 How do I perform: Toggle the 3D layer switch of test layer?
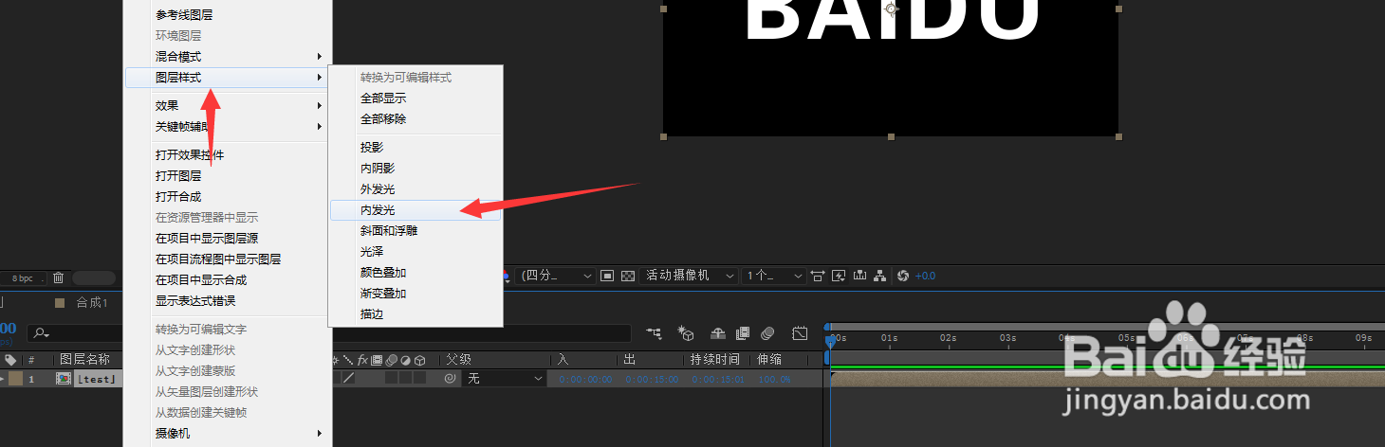point(419,378)
